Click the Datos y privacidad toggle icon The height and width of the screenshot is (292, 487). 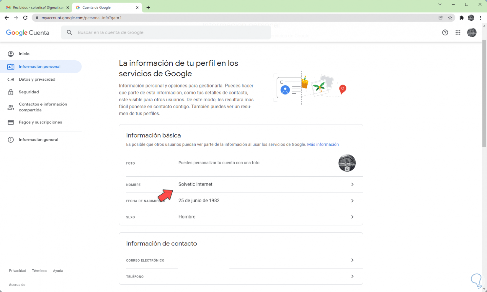coord(11,79)
